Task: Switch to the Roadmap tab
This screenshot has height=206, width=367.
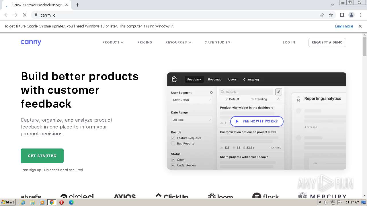Action: (215, 80)
